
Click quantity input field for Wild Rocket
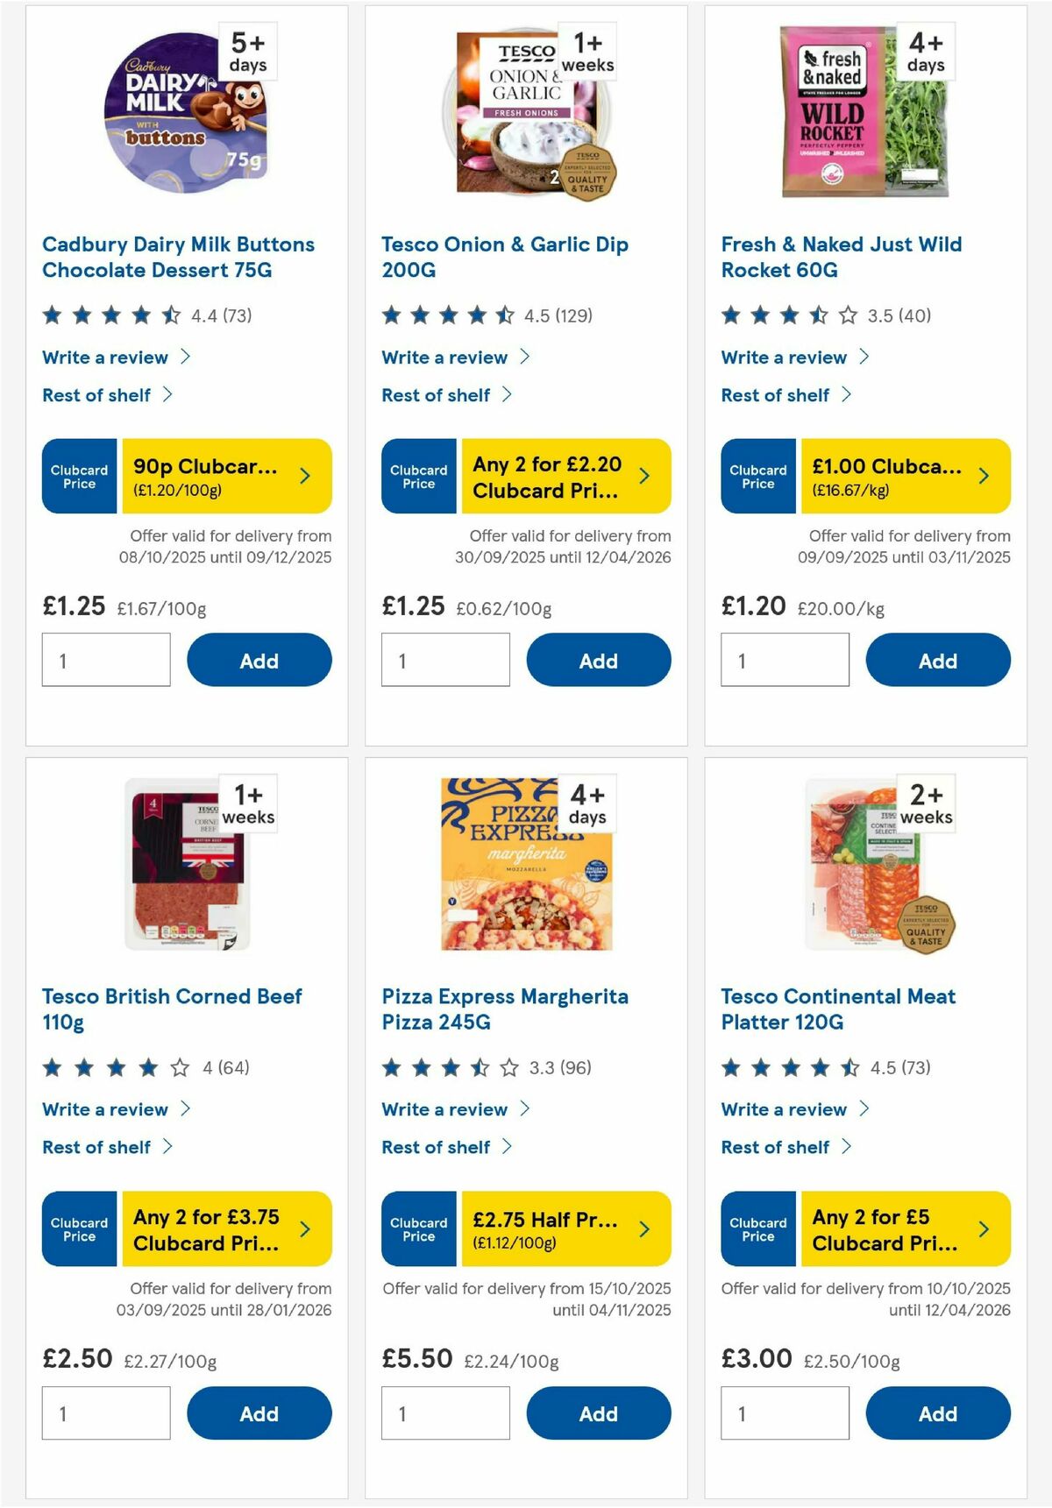(784, 659)
